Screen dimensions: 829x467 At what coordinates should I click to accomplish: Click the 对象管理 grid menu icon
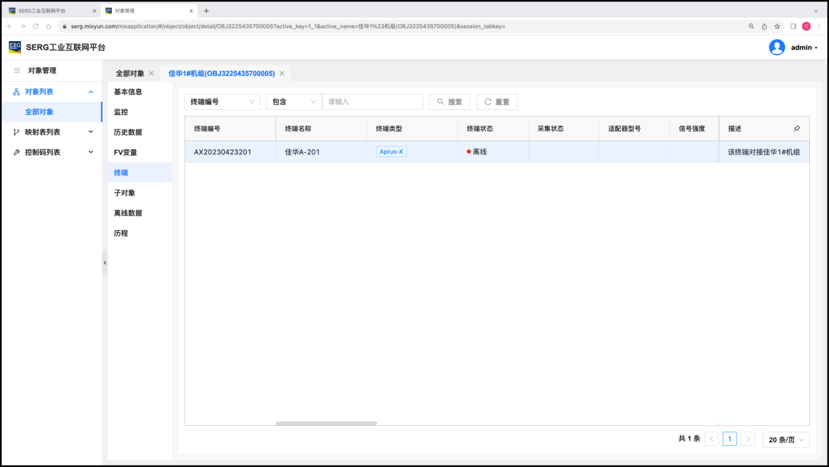(17, 71)
